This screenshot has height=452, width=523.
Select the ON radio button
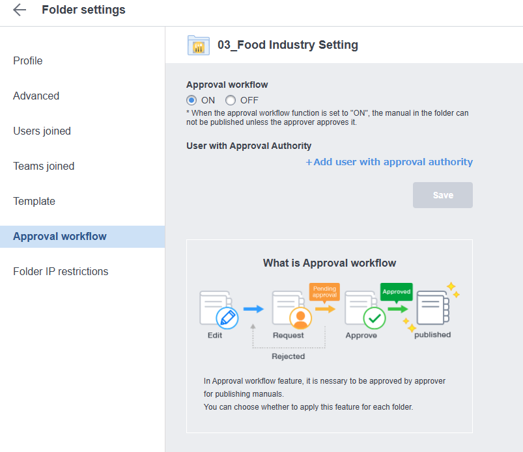[191, 100]
